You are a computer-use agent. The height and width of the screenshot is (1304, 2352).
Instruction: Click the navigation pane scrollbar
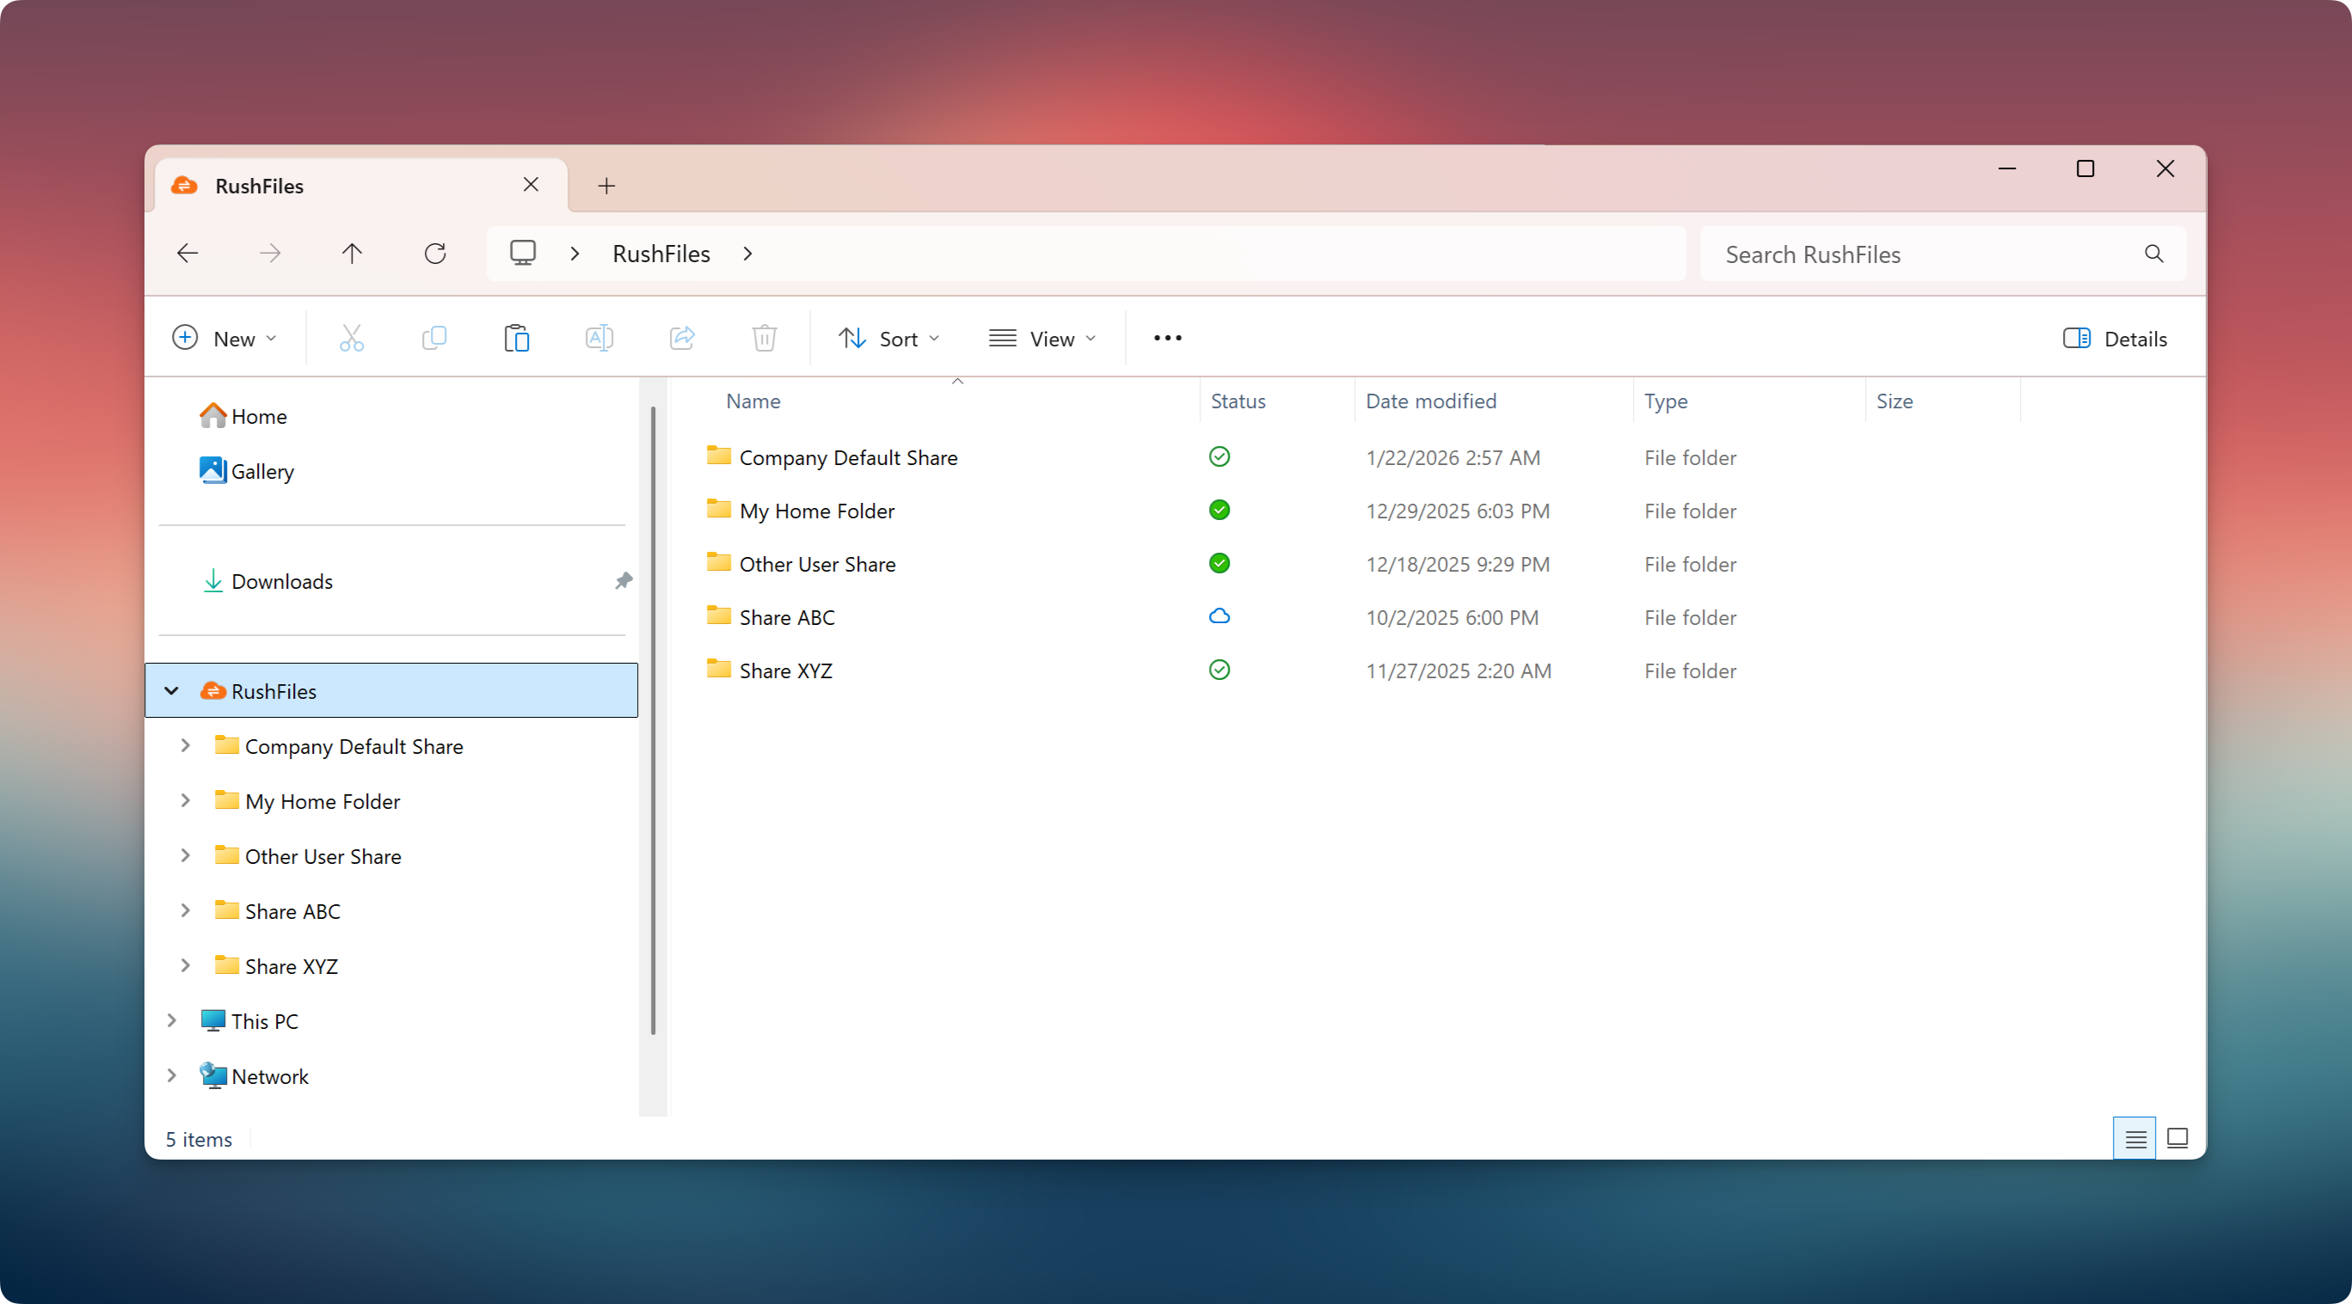[x=653, y=721]
